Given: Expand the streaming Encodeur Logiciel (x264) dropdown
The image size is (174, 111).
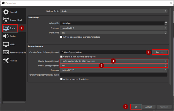Looking at the screenshot, I should tap(113, 28).
